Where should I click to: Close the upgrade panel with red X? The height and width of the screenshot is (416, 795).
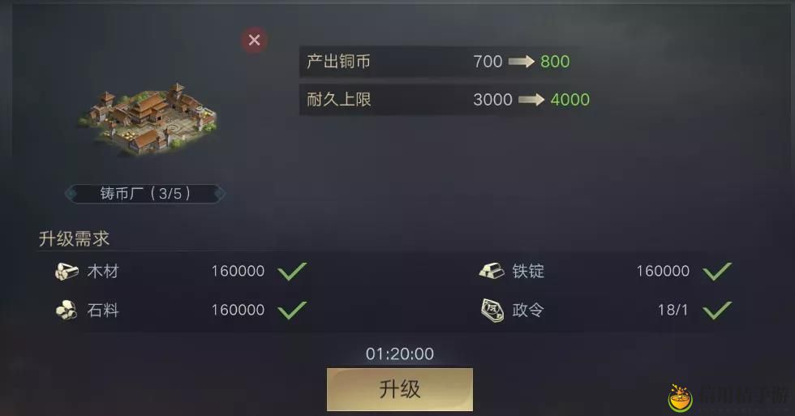(254, 40)
